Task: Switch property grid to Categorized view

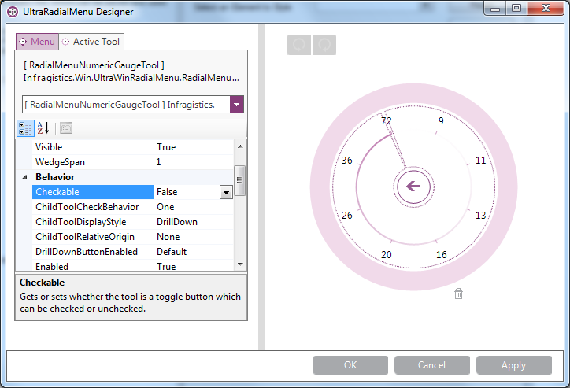Action: tap(25, 127)
